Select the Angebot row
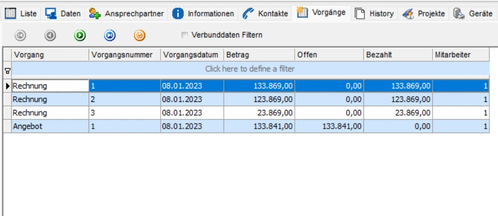This screenshot has width=498, height=216. 246,126
